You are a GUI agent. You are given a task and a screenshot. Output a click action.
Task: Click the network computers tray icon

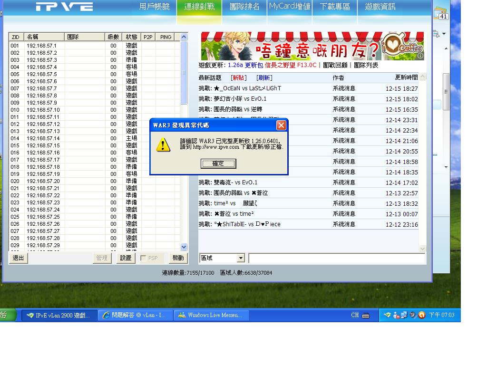(x=404, y=315)
